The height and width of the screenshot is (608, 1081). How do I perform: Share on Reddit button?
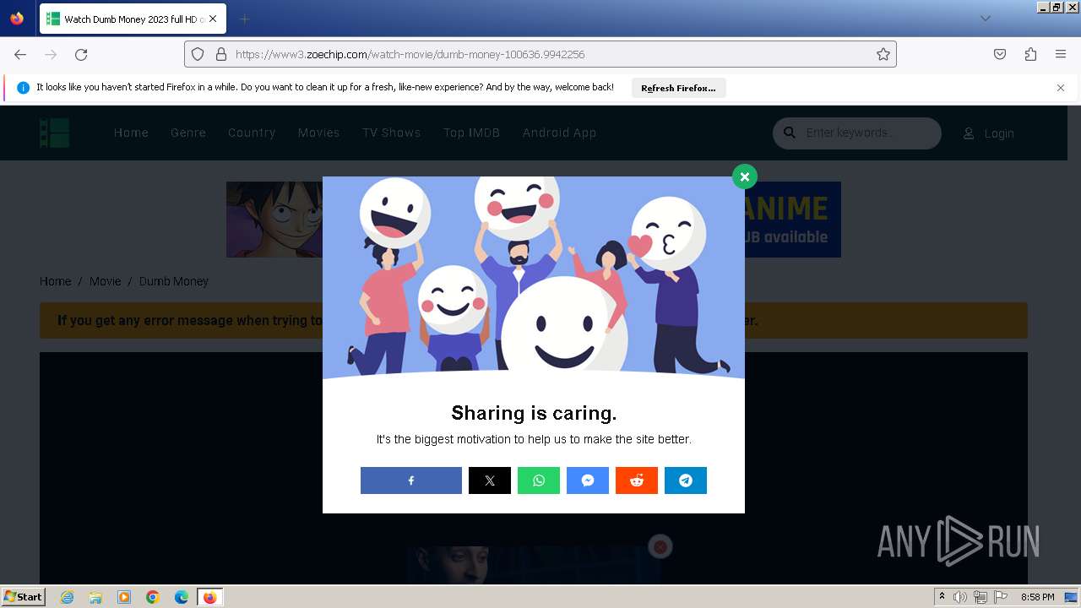[x=637, y=480]
